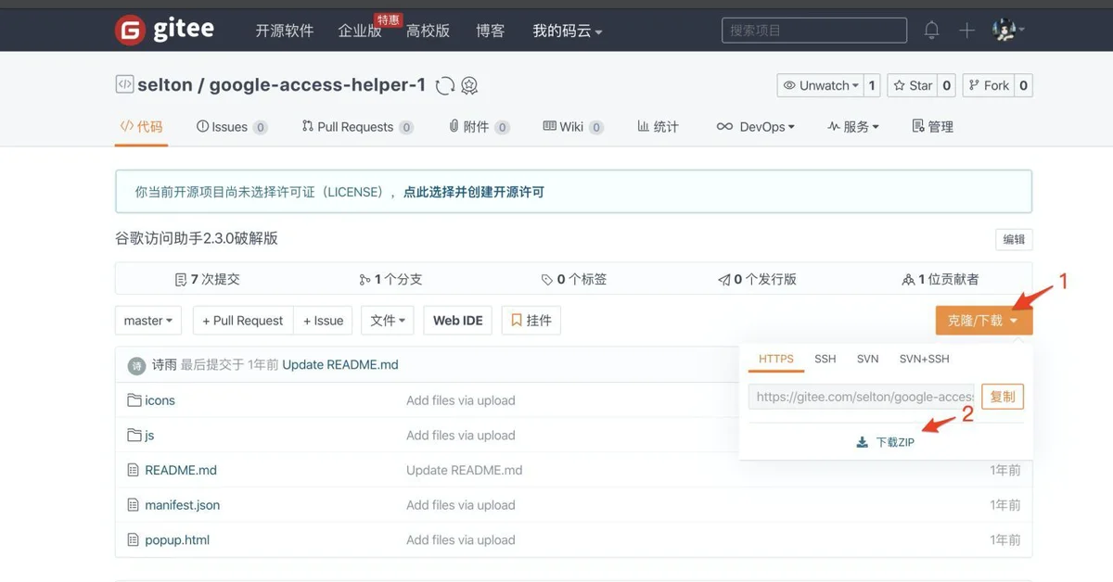This screenshot has height=582, width=1113.
Task: Expand the 服务 dropdown tab
Action: [853, 127]
